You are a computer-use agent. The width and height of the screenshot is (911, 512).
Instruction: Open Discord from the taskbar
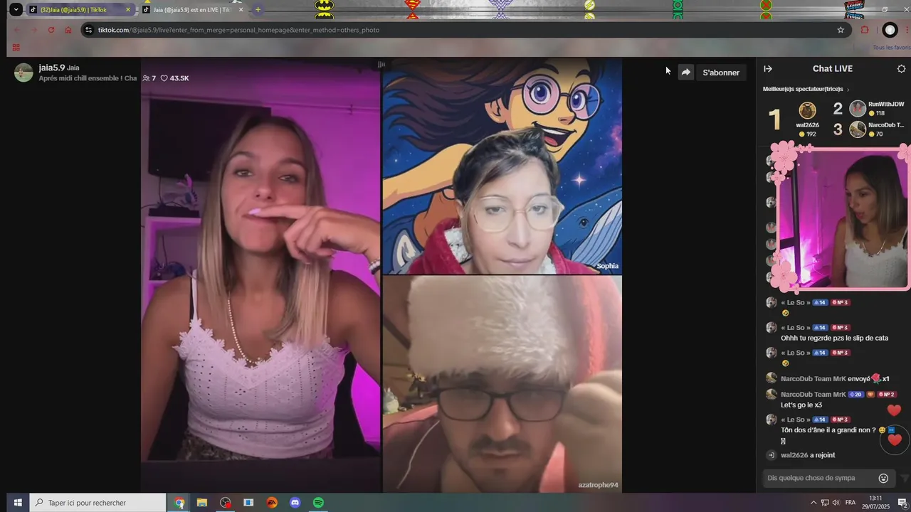pos(295,503)
